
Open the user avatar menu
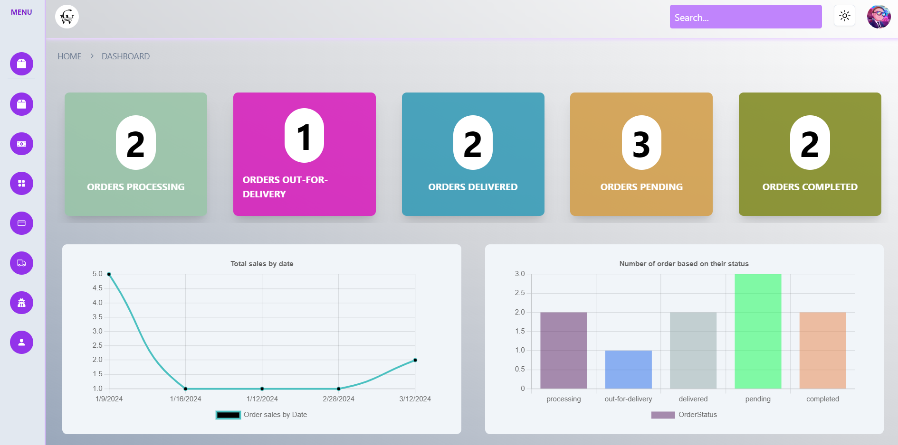[879, 17]
